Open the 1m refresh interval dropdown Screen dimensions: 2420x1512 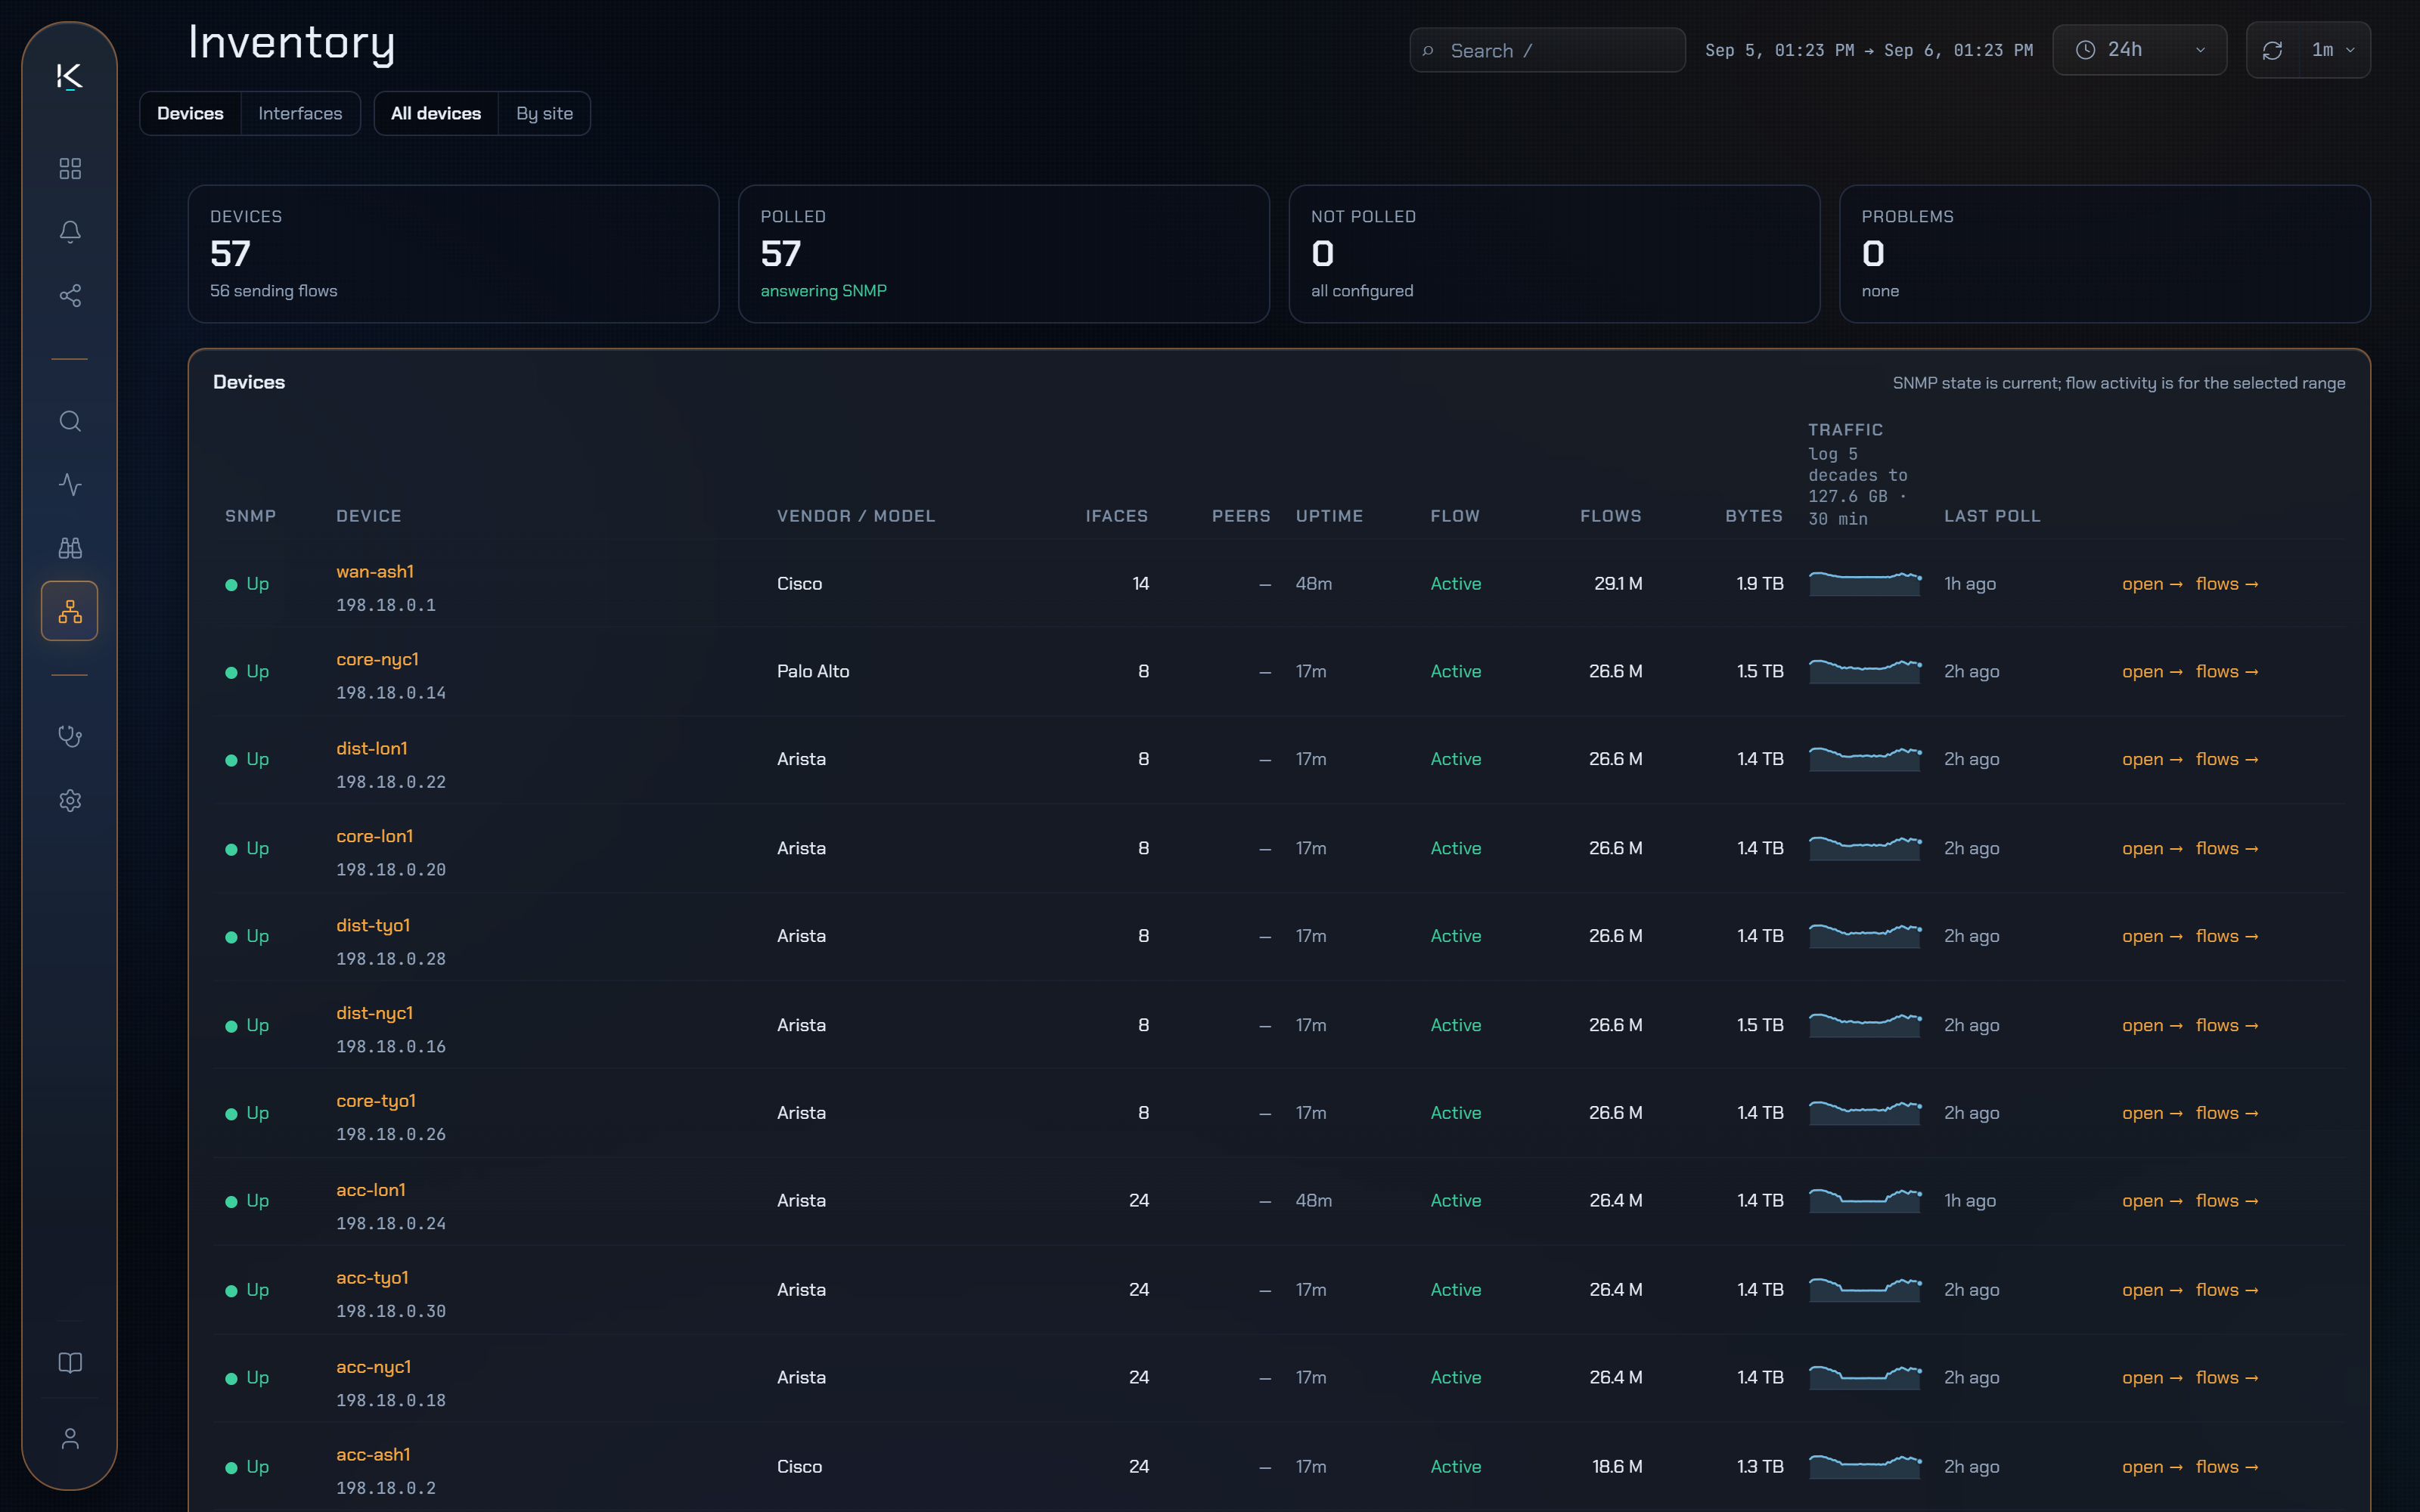2333,50
